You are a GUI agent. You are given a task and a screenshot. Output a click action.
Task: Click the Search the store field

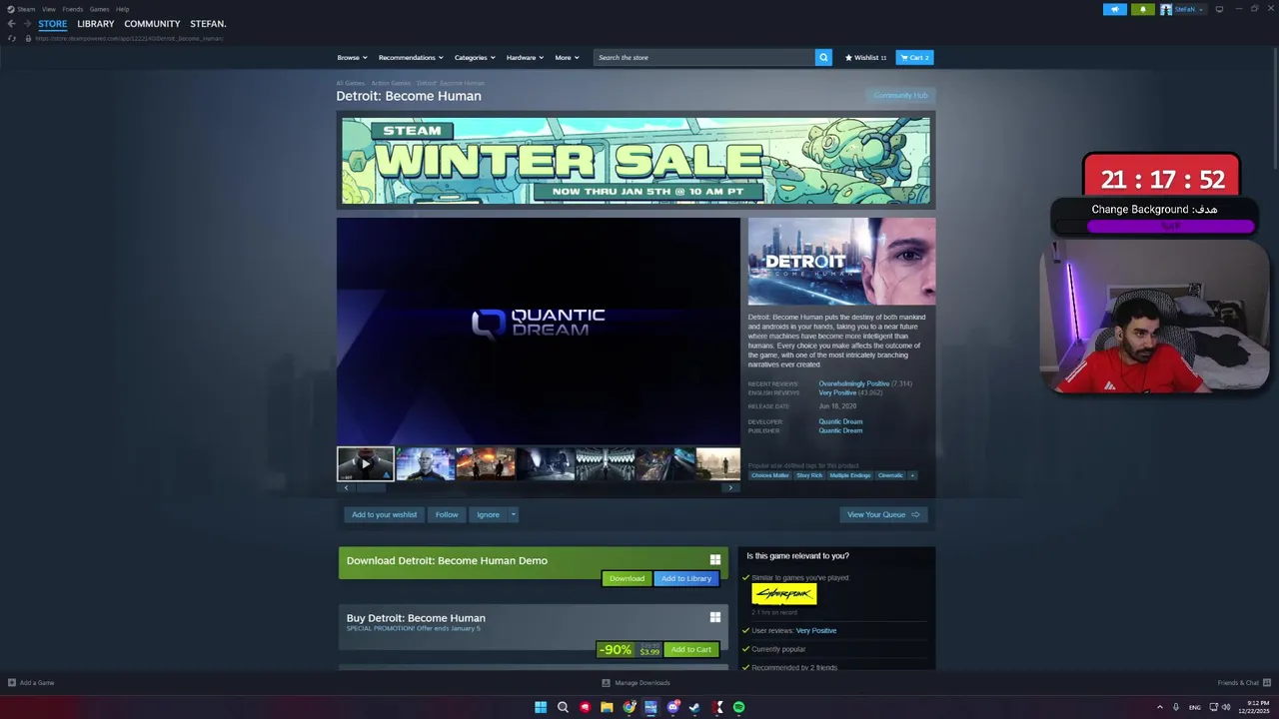click(704, 57)
